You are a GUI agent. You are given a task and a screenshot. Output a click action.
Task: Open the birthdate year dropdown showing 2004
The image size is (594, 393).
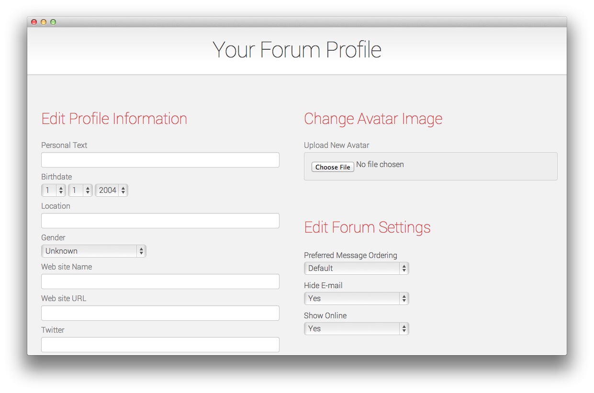tap(112, 191)
